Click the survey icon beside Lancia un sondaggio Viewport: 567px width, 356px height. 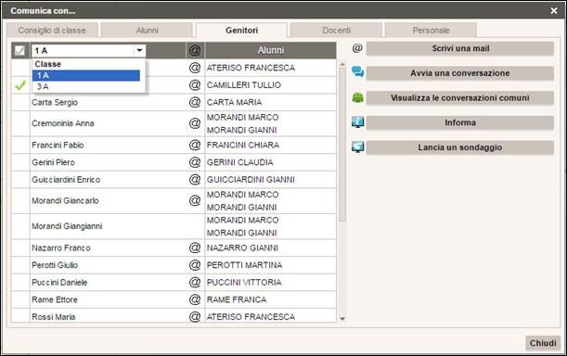click(357, 147)
